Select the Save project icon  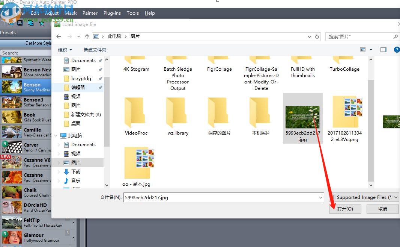pos(20,23)
